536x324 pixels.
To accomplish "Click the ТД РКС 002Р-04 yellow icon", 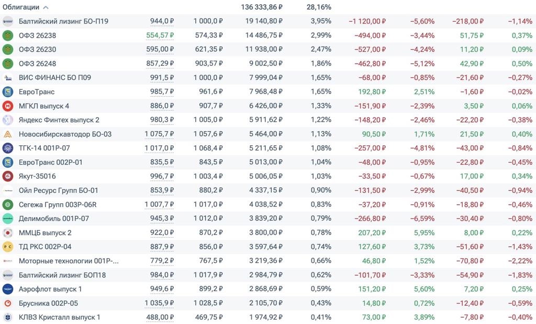I will (x=8, y=247).
